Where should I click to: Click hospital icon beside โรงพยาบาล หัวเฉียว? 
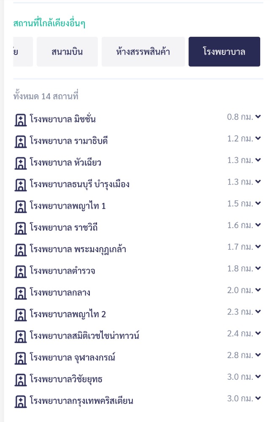[x=19, y=163]
